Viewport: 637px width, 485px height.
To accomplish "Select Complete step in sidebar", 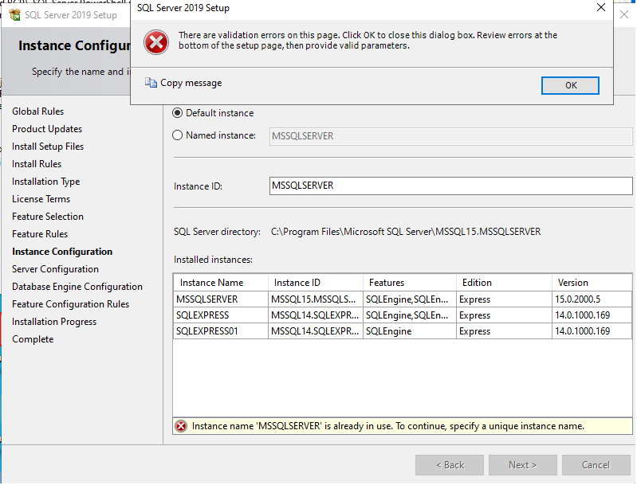I will point(33,339).
